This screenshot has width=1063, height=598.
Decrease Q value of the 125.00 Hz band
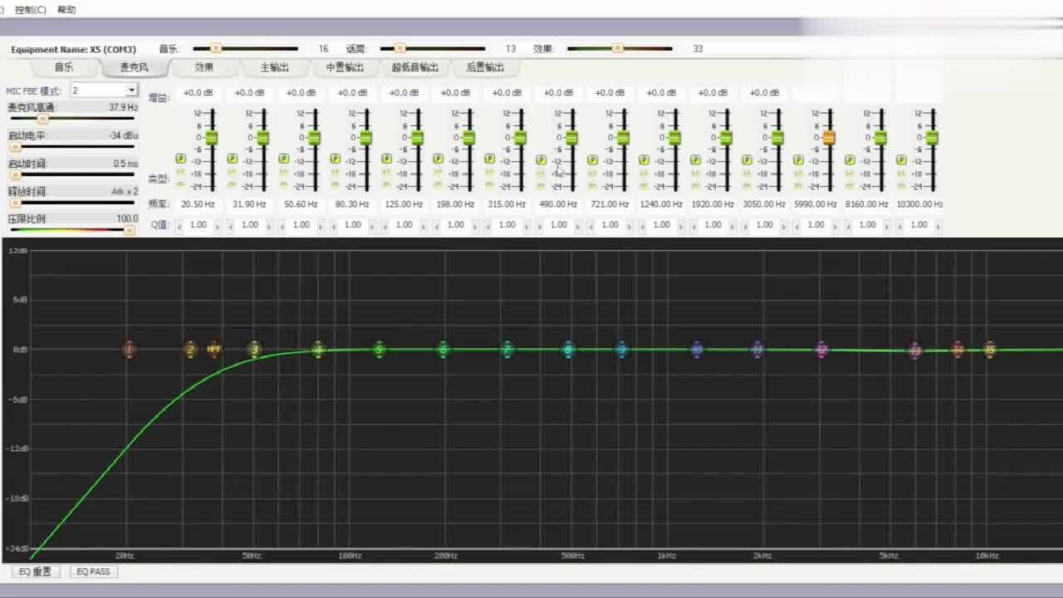[385, 225]
